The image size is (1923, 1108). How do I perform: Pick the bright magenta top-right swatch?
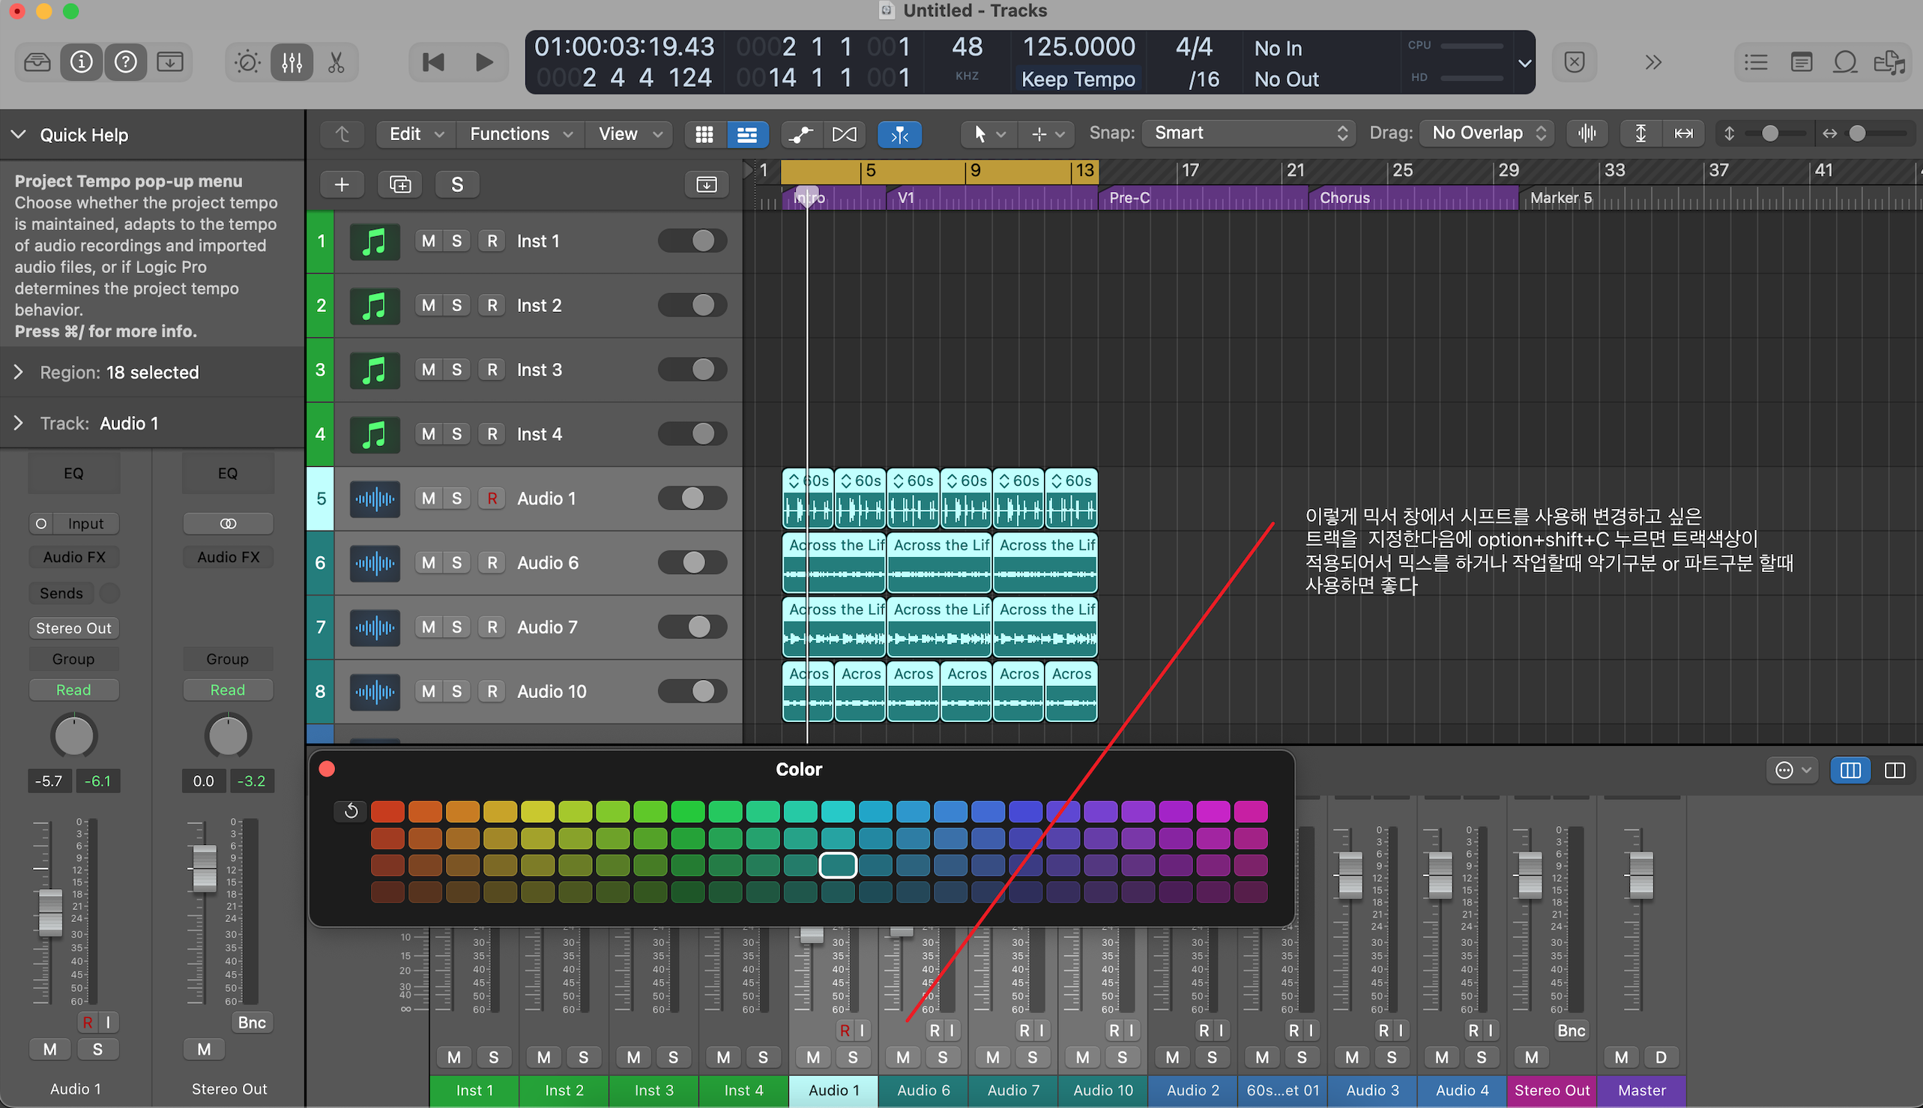tap(1251, 811)
